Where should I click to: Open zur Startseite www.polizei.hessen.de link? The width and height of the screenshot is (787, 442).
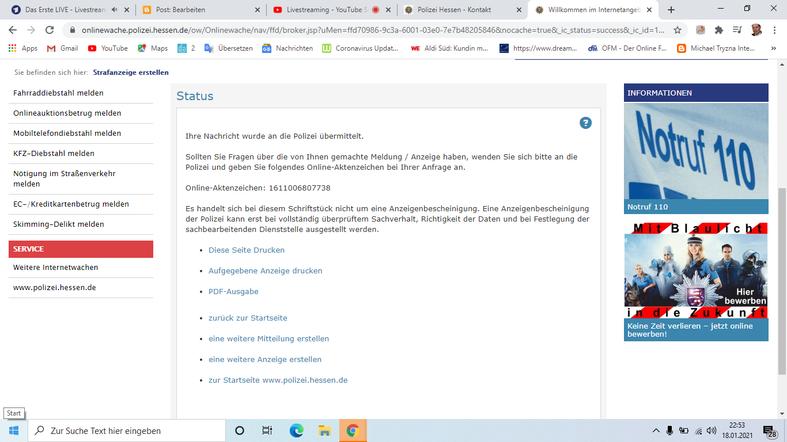click(x=278, y=380)
